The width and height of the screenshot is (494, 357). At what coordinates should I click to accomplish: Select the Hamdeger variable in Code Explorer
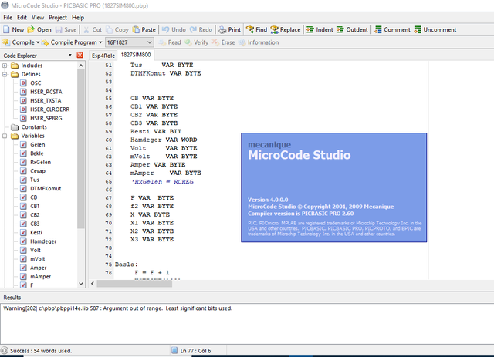pyautogui.click(x=43, y=241)
